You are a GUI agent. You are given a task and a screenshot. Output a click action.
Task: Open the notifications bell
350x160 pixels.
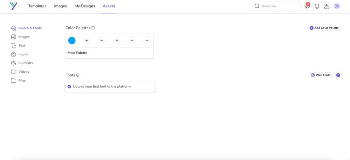pos(317,6)
